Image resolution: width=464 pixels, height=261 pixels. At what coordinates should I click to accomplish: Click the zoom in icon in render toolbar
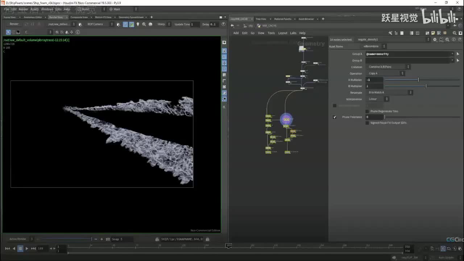[57, 32]
